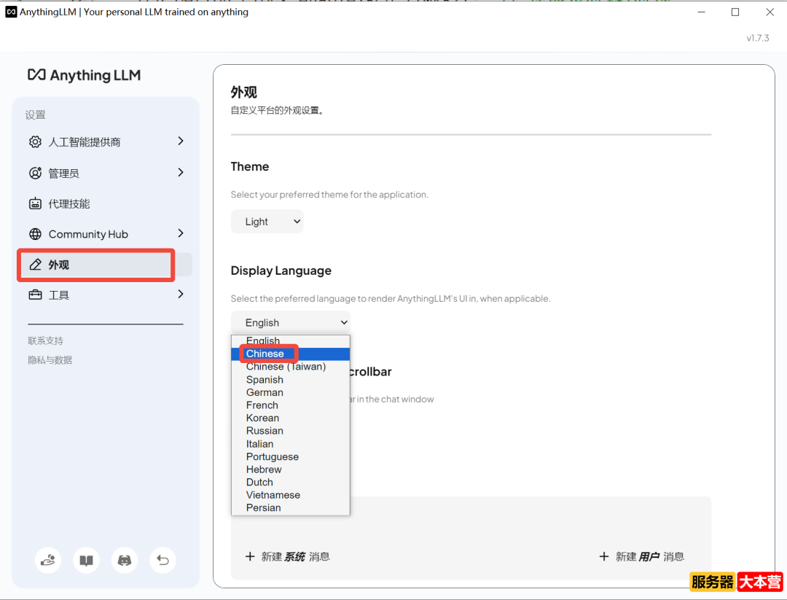Click the globe icon beside Community Hub
This screenshot has height=600, width=787.
point(35,234)
